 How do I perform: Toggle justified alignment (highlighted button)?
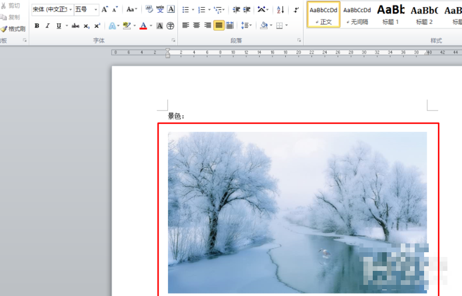[x=219, y=25]
